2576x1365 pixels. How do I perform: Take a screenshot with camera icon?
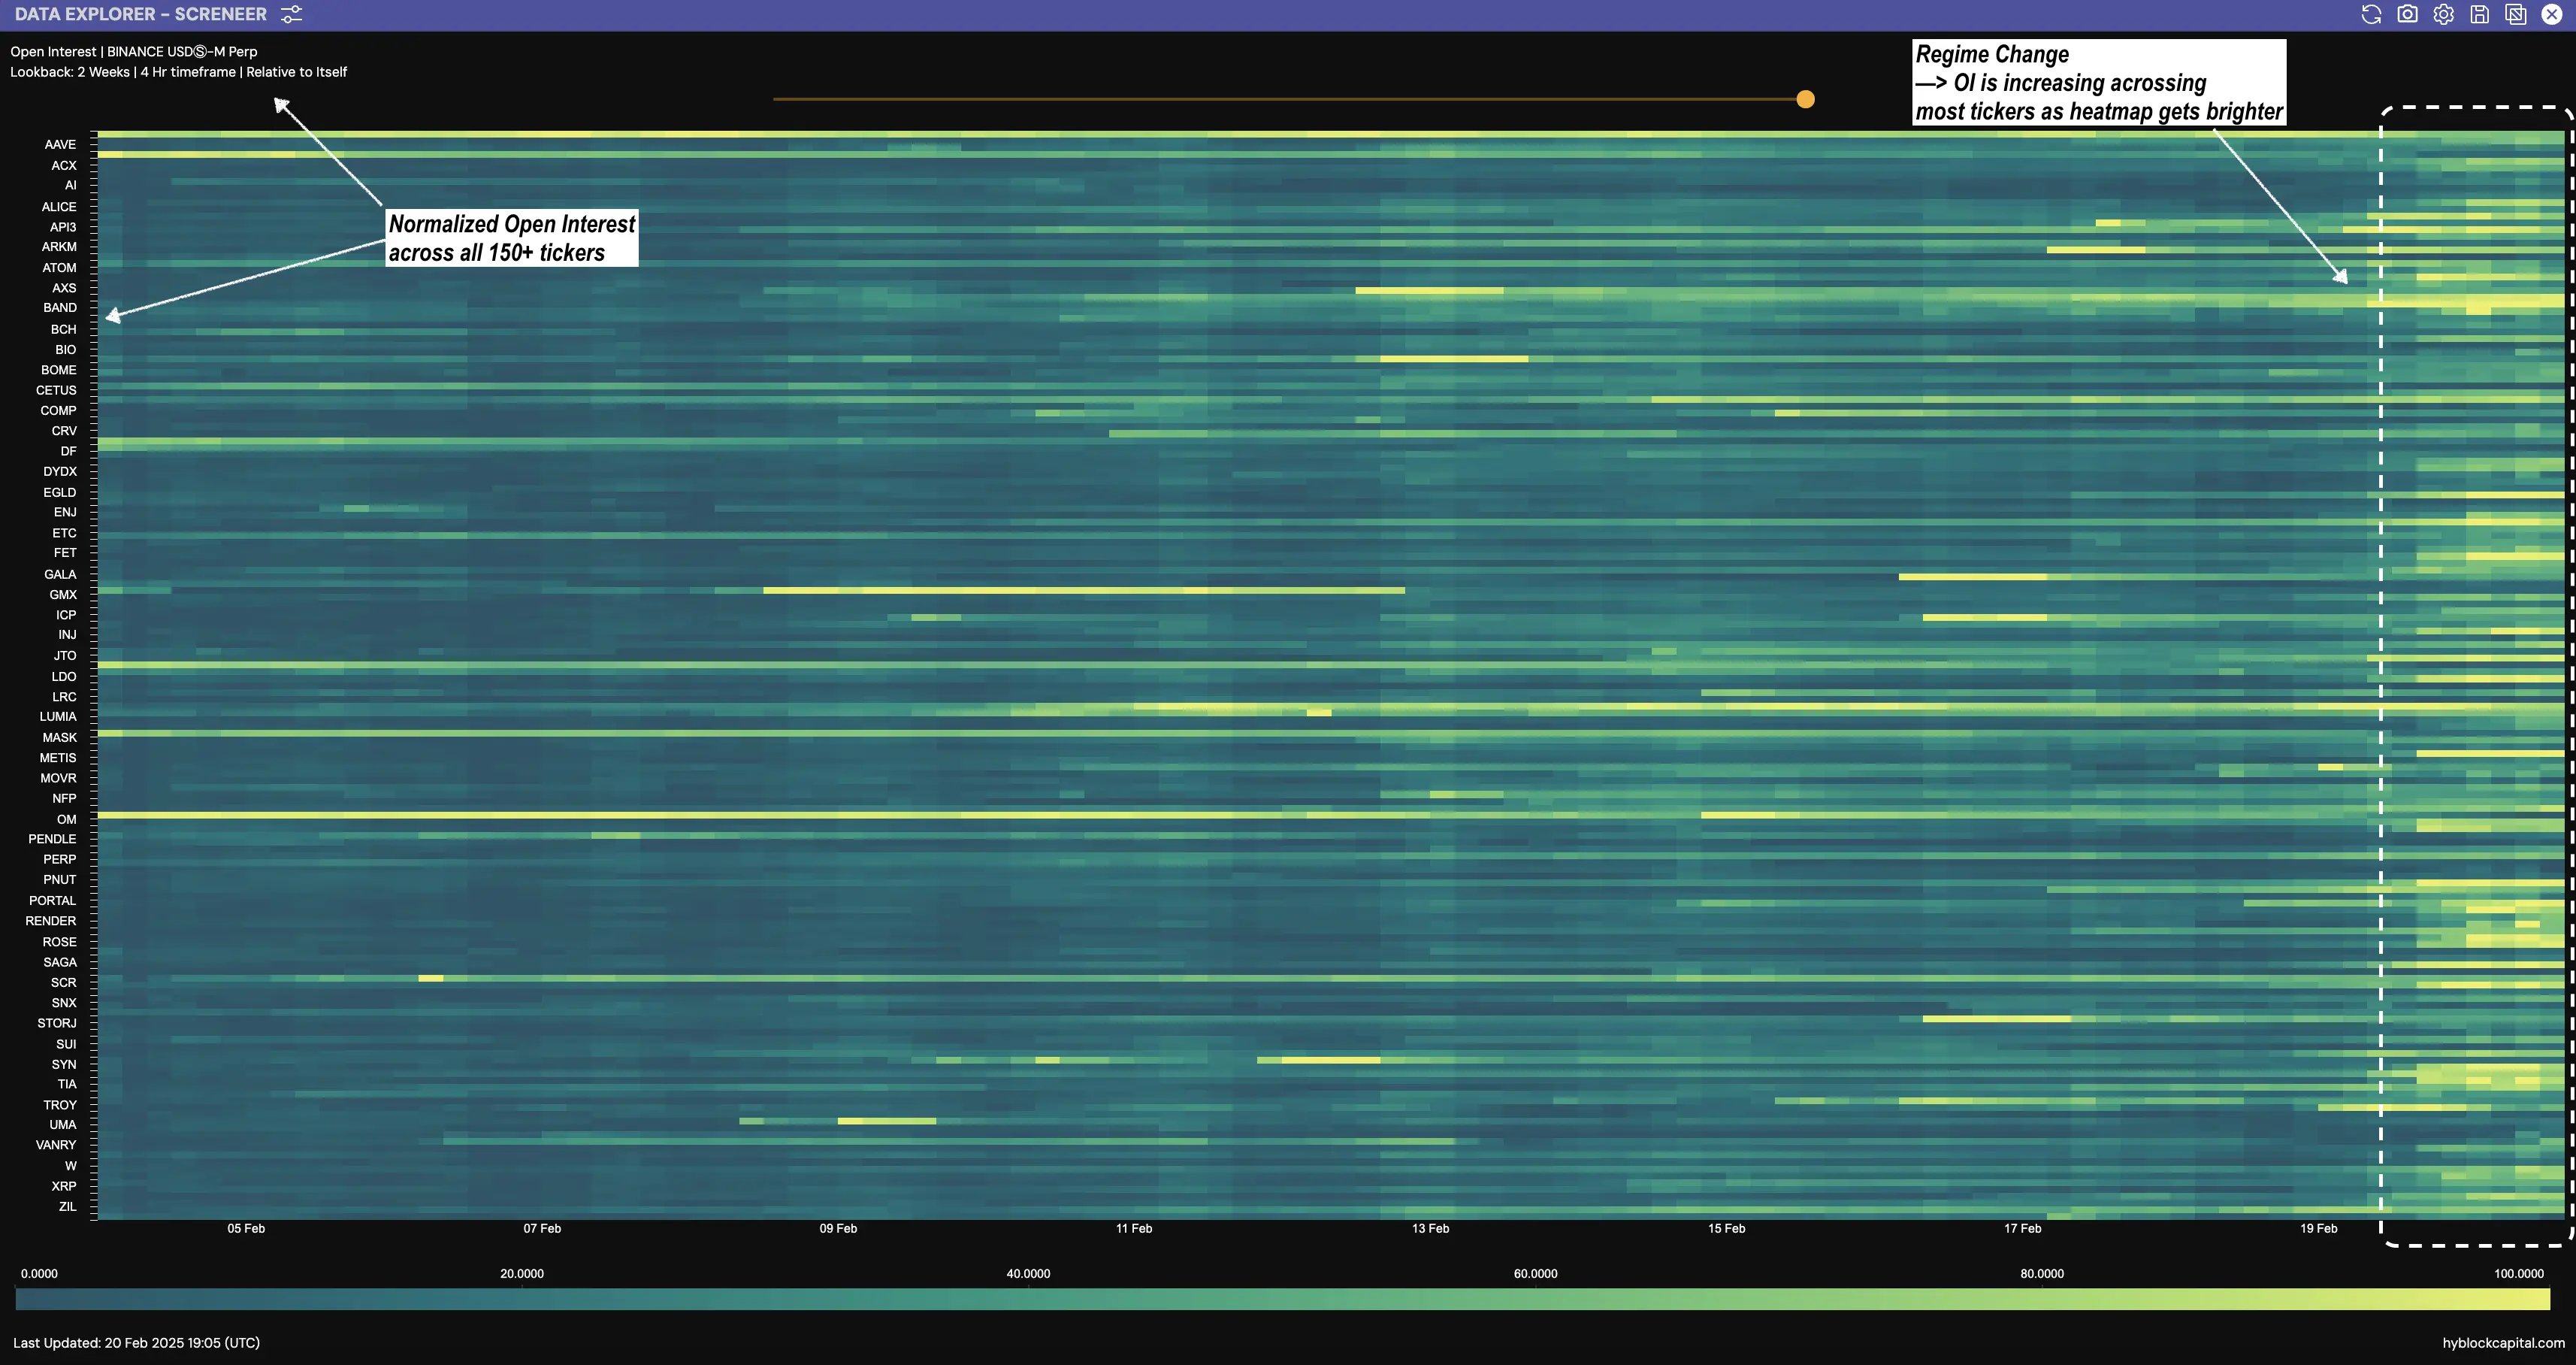[2407, 14]
